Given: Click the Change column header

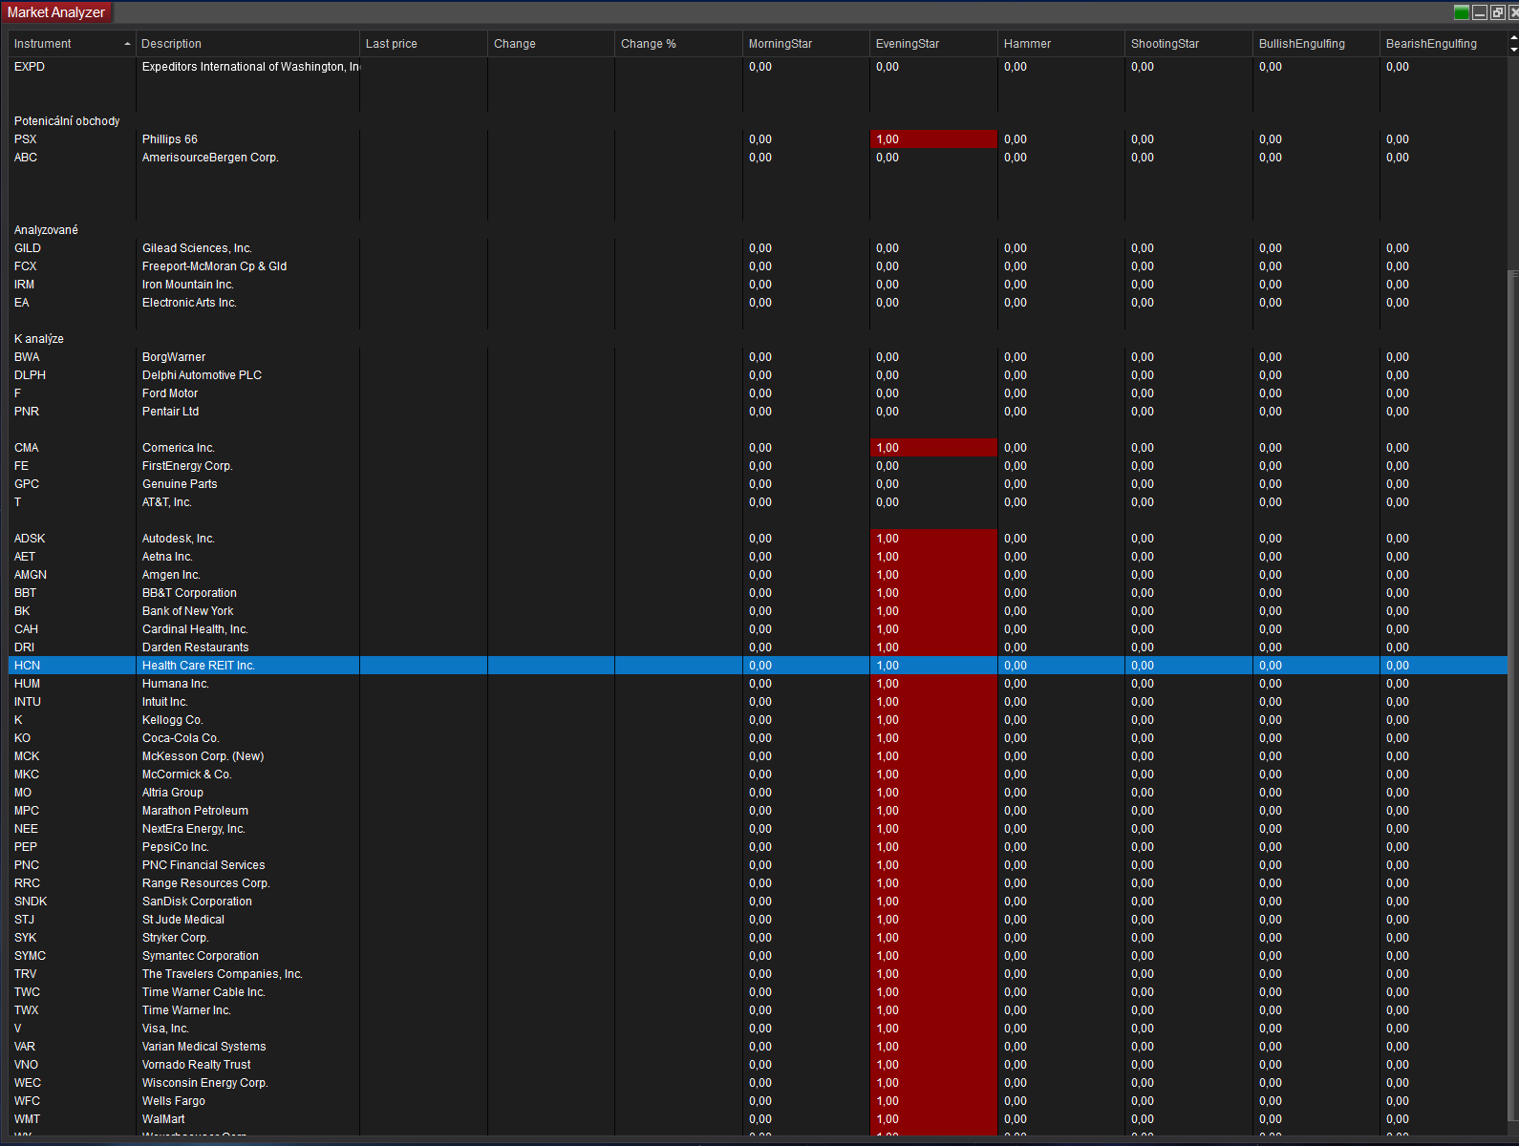Looking at the screenshot, I should coord(551,44).
